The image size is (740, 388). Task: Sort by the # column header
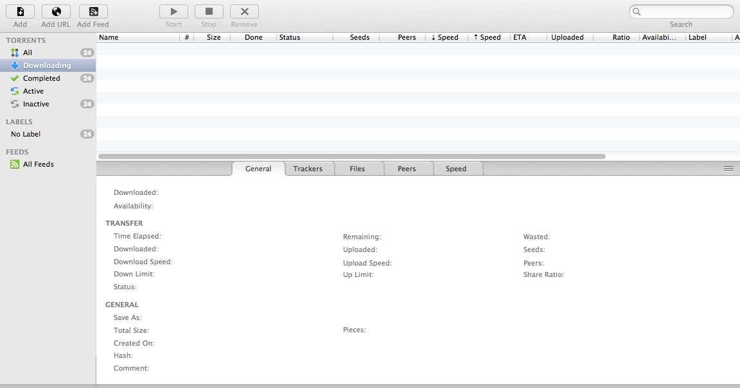coord(187,37)
